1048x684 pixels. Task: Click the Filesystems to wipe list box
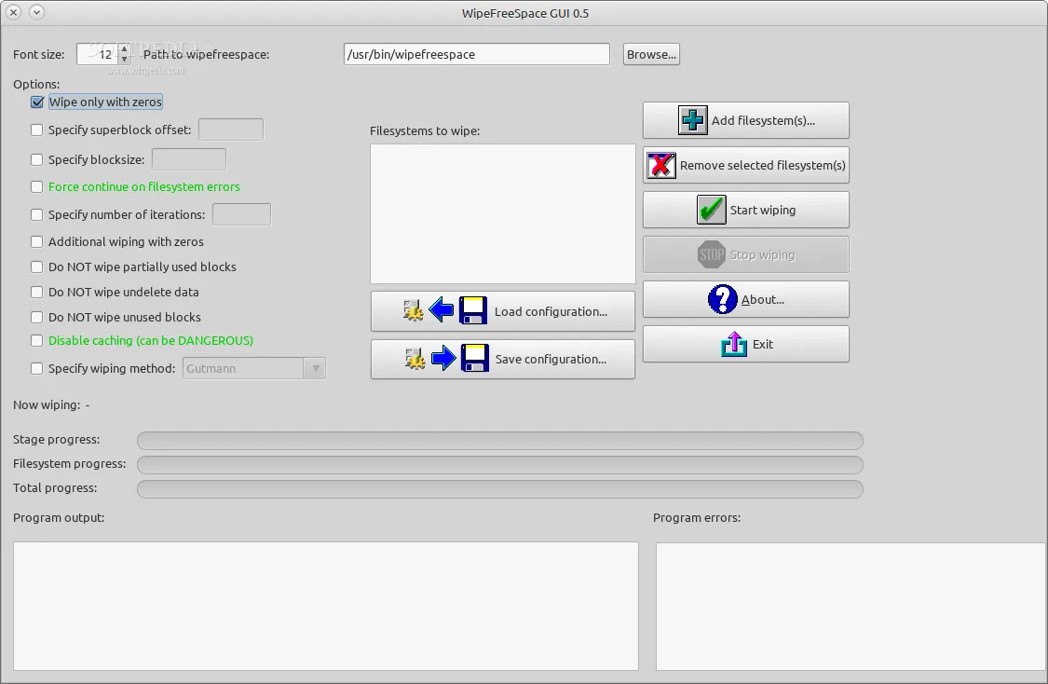(x=502, y=213)
